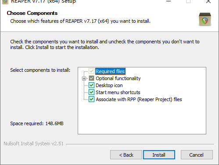Image resolution: width=219 pixels, height=165 pixels.
Task: Disable Associate with RPP files checkbox
Action: click(x=91, y=99)
